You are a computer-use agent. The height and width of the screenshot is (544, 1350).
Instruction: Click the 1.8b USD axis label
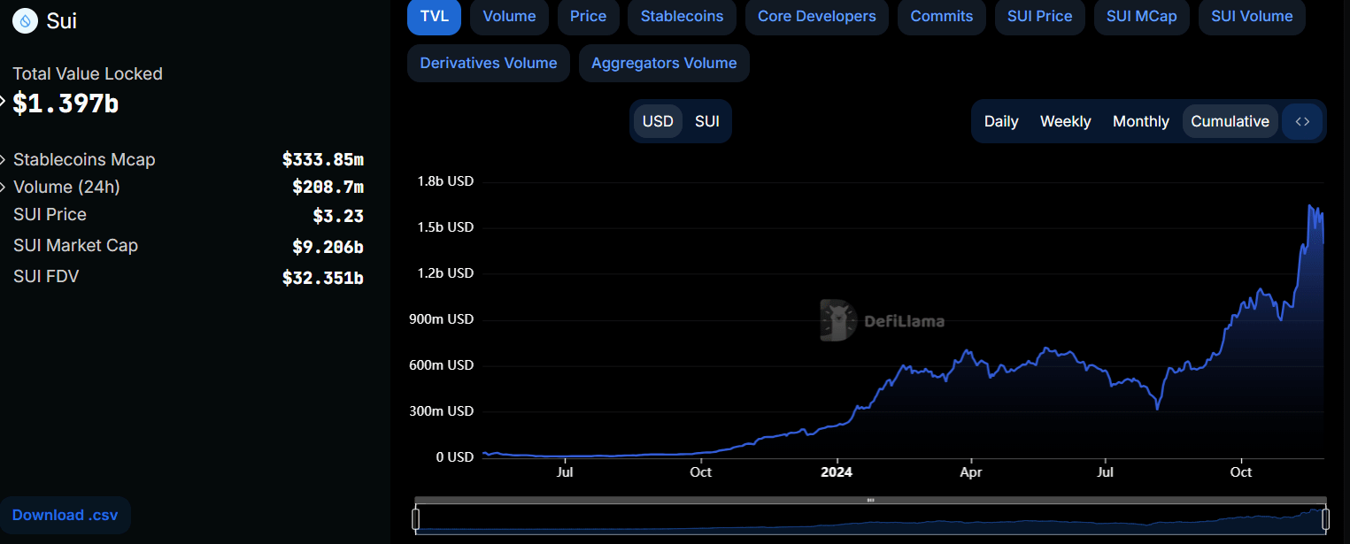point(445,181)
